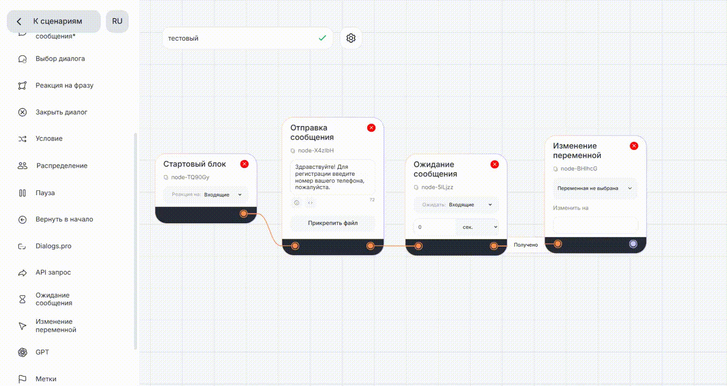Open emoji picker in message block
The image size is (727, 386).
(296, 203)
